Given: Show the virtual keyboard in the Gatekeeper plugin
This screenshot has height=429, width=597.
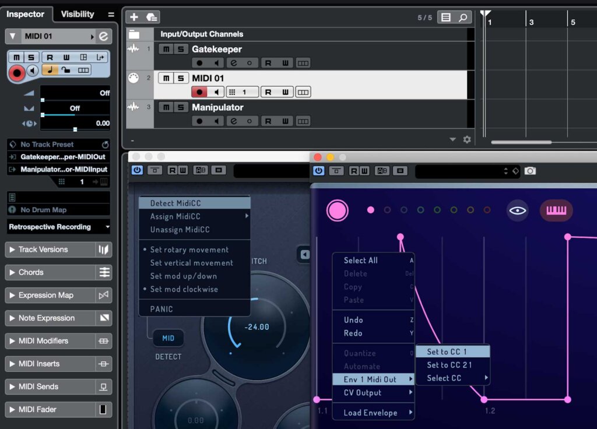Looking at the screenshot, I should click(556, 210).
